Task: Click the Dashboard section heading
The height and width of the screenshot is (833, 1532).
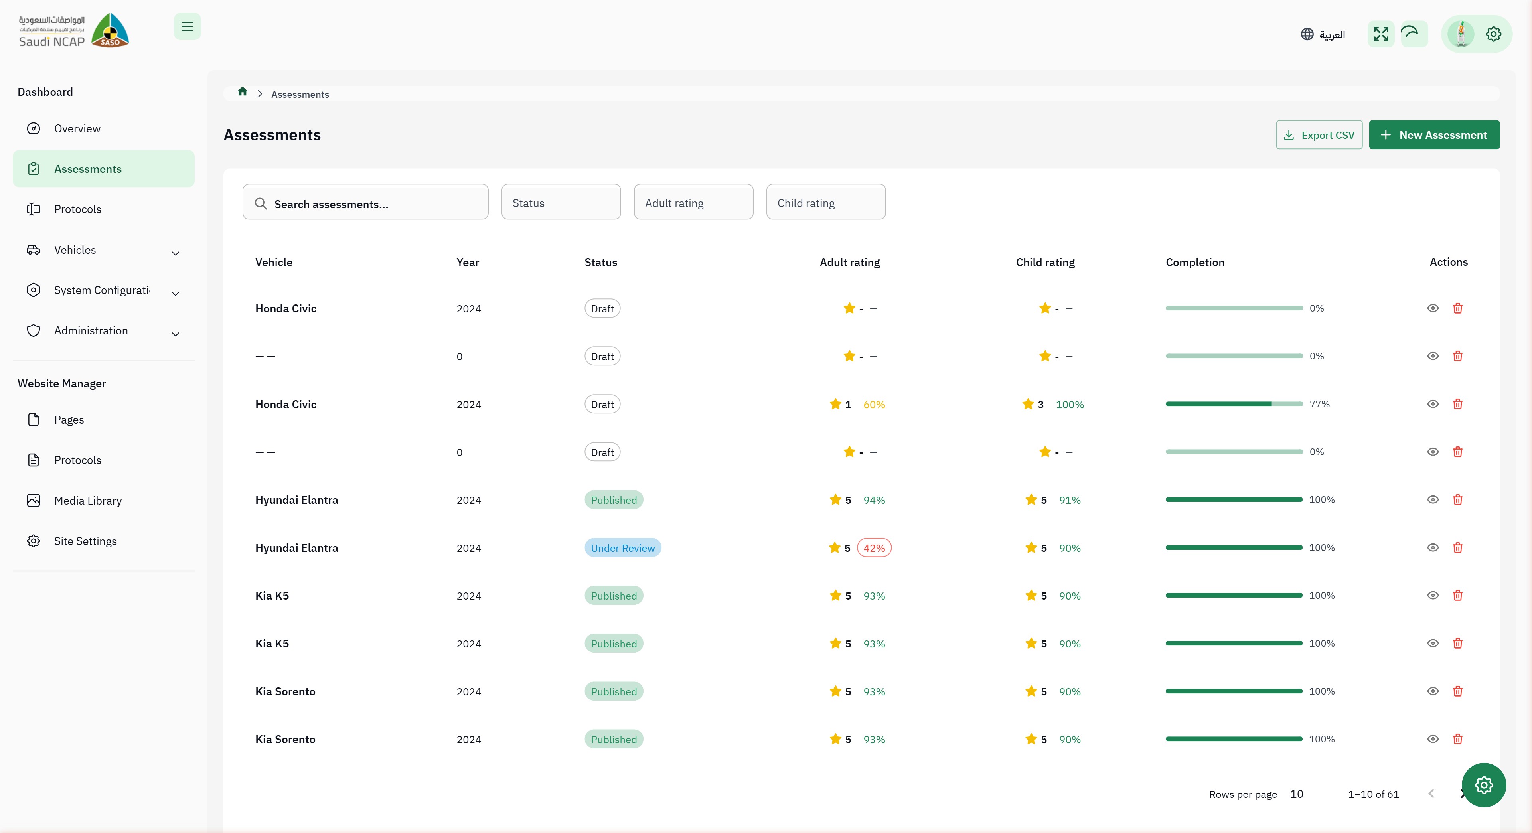Action: pyautogui.click(x=45, y=92)
